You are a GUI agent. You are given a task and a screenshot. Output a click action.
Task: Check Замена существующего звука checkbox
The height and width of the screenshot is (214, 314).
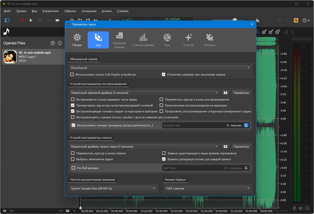click(164, 153)
